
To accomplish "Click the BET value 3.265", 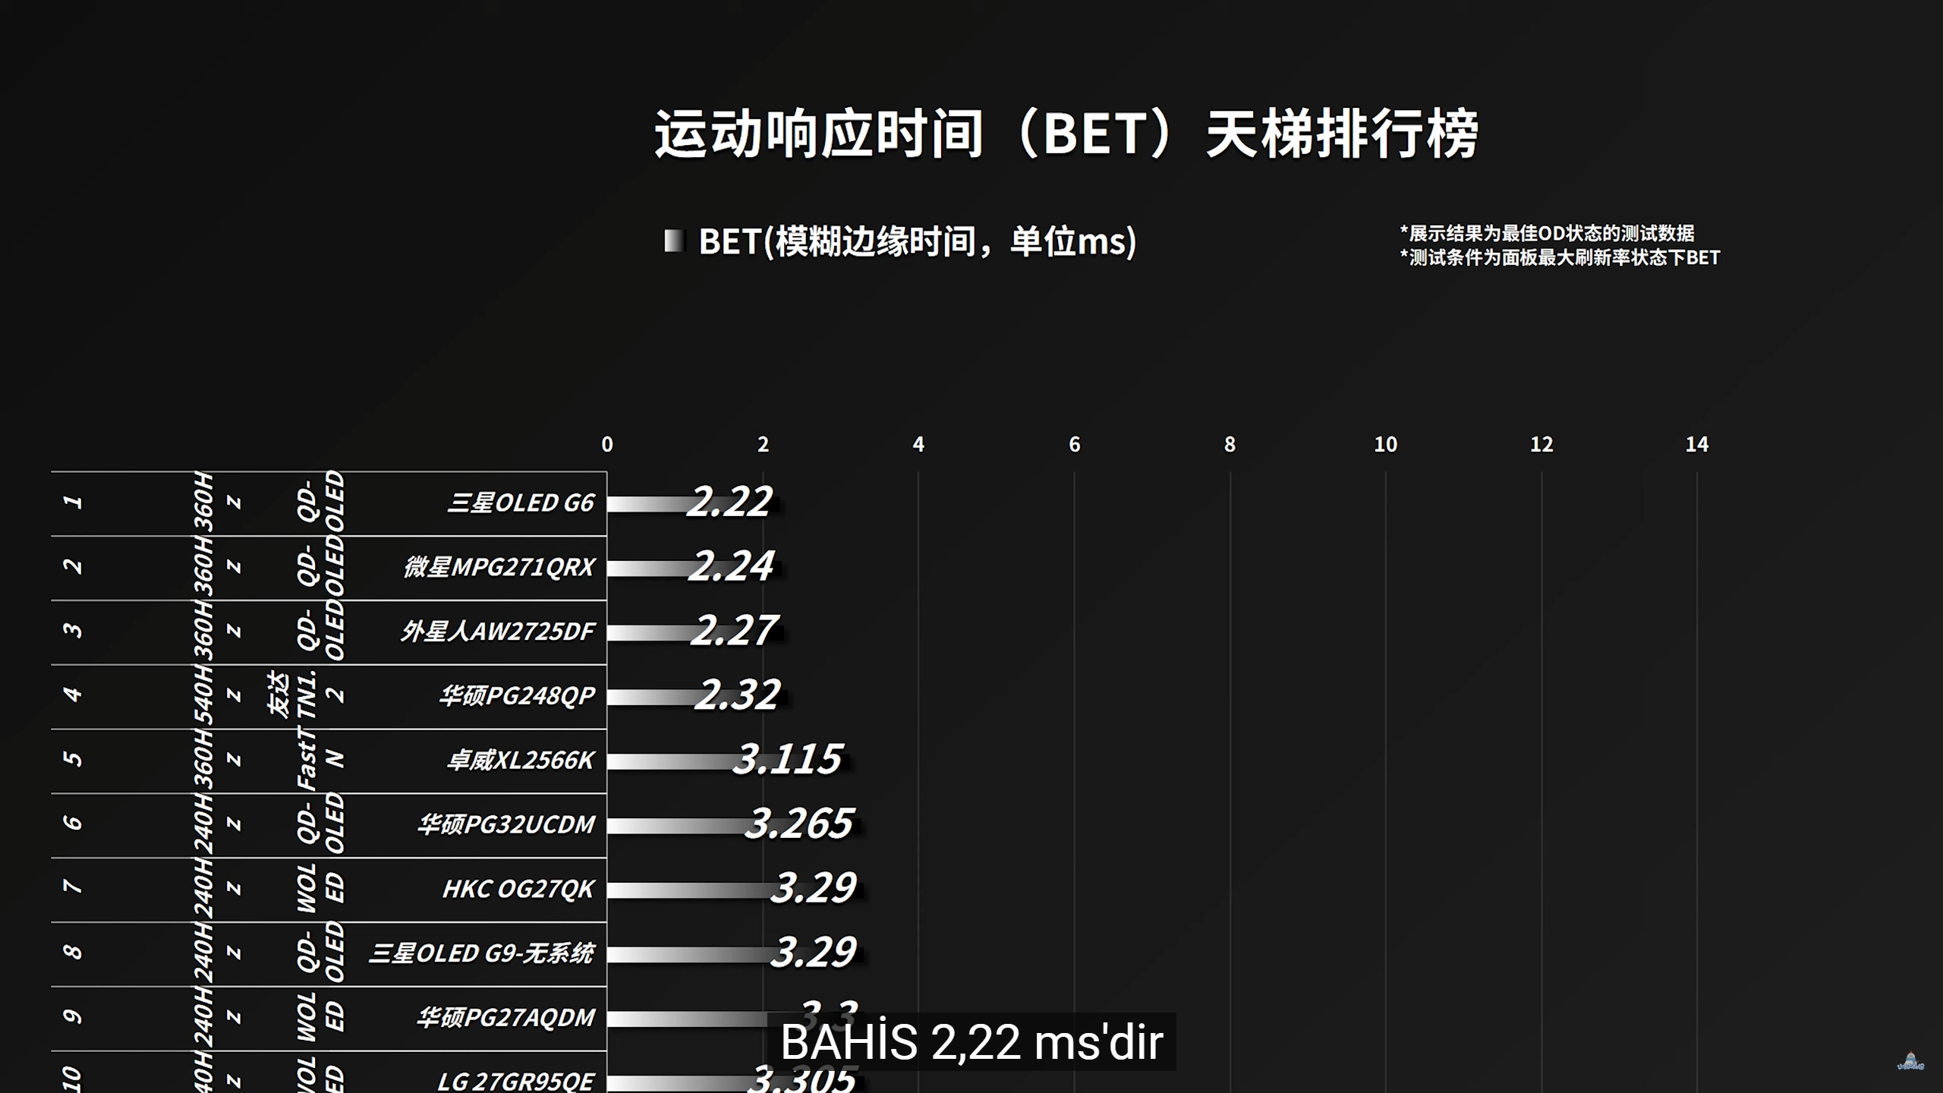I will [798, 824].
